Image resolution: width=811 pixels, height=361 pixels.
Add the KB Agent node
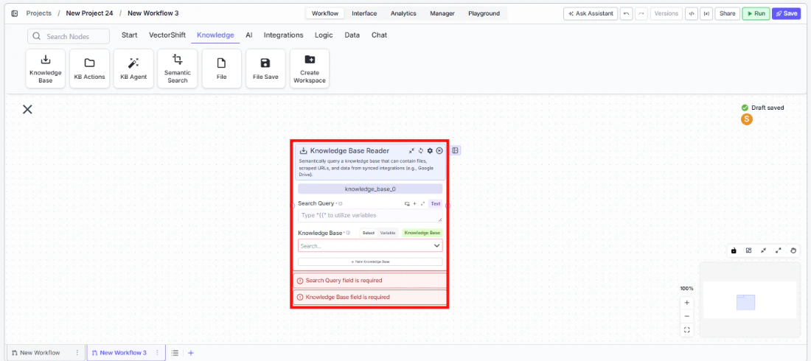click(x=133, y=69)
